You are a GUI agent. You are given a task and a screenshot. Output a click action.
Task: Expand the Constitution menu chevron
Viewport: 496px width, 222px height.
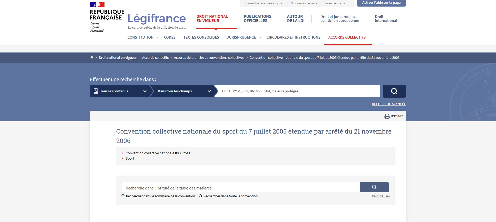pos(158,37)
